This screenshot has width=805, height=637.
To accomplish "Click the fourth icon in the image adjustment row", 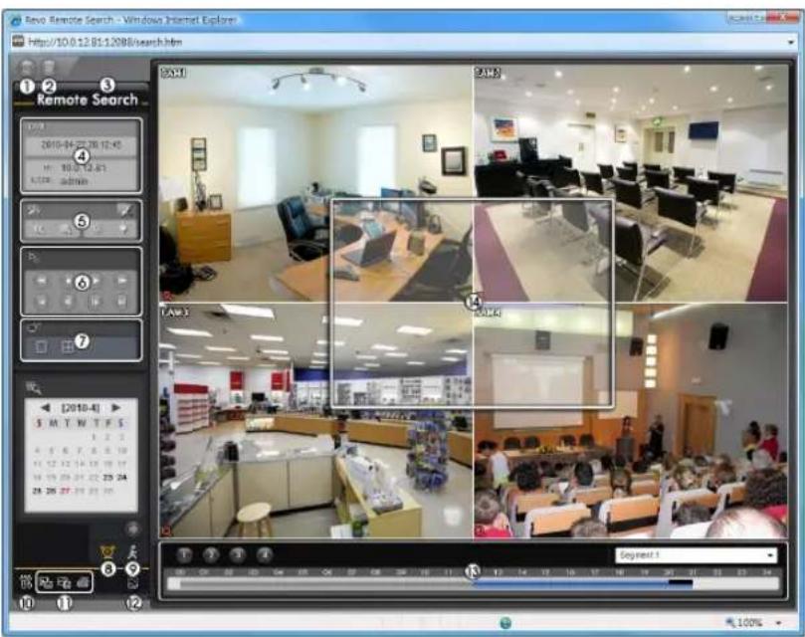I will (123, 229).
